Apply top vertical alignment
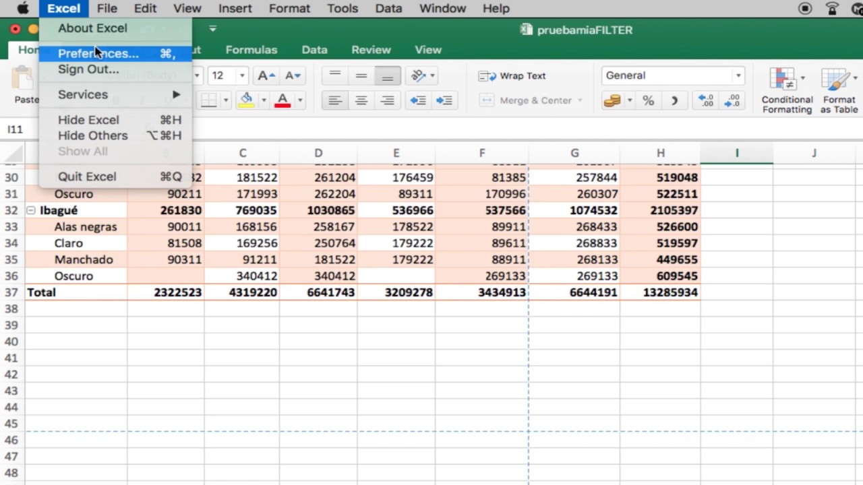This screenshot has width=863, height=485. point(335,75)
